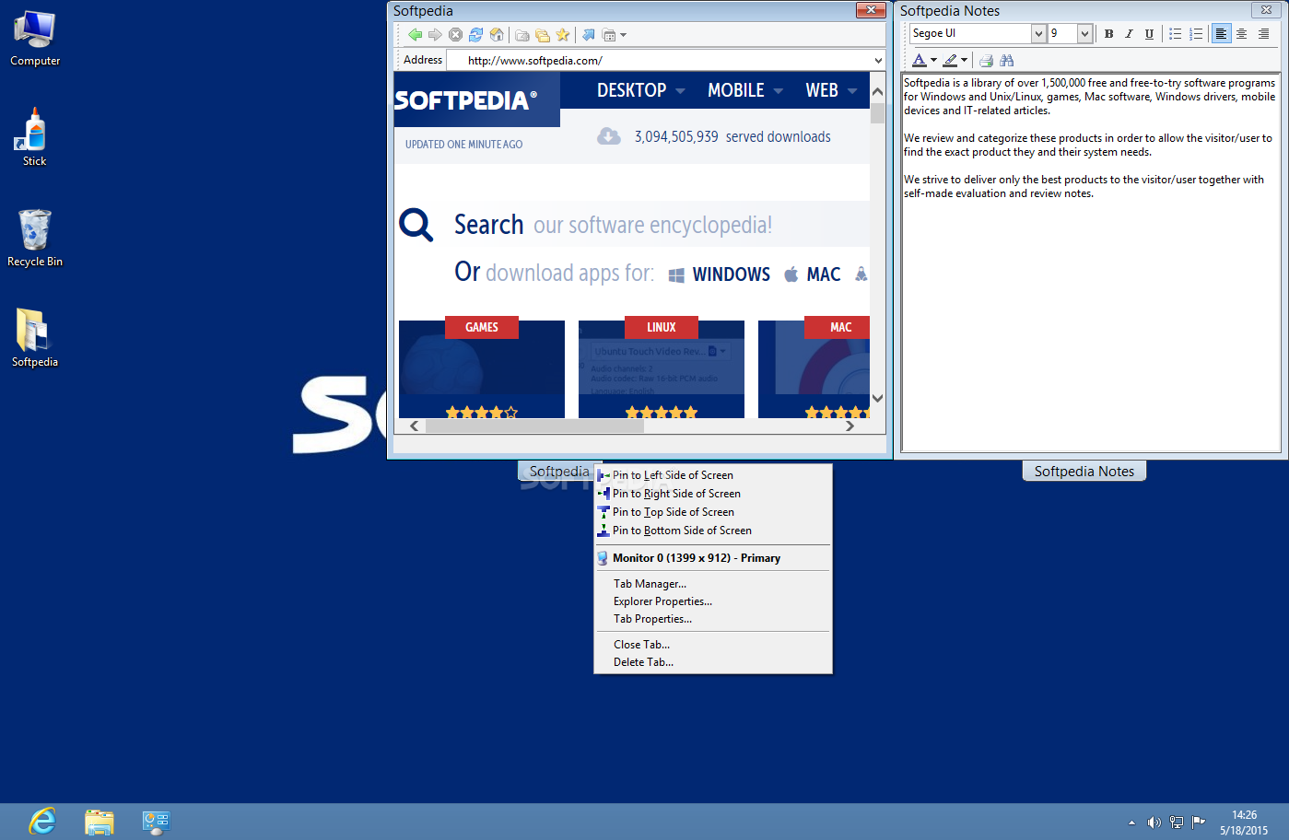Viewport: 1289px width, 840px height.
Task: Toggle numbered list in notes
Action: pyautogui.click(x=1196, y=34)
